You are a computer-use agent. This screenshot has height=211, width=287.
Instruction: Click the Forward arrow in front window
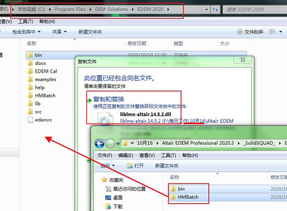[110, 144]
